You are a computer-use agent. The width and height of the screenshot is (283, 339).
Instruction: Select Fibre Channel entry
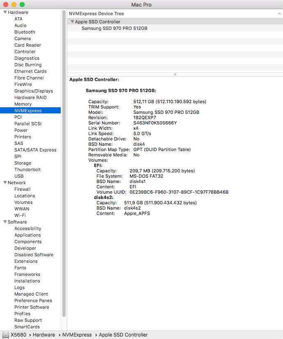coord(29,78)
